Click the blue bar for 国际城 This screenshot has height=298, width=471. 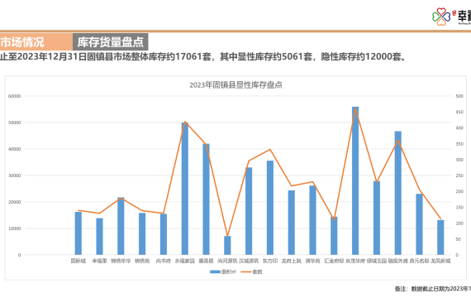pyautogui.click(x=78, y=233)
